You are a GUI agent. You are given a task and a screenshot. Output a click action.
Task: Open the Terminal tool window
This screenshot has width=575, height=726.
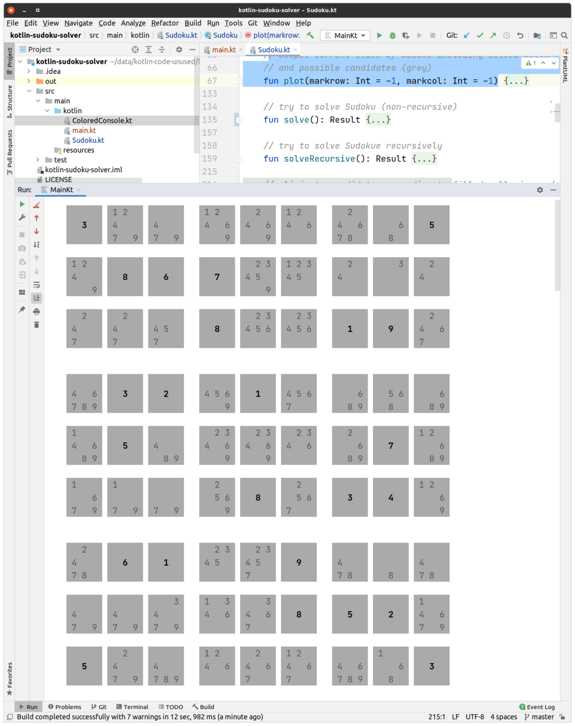pyautogui.click(x=132, y=707)
